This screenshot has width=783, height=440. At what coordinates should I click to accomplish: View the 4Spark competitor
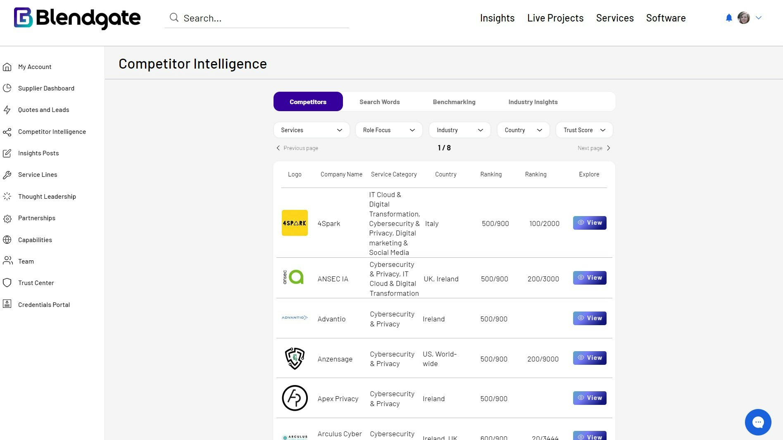590,223
